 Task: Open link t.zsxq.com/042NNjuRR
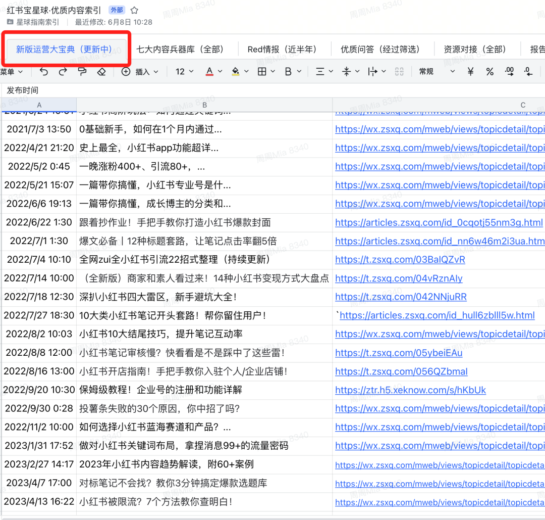click(x=401, y=297)
